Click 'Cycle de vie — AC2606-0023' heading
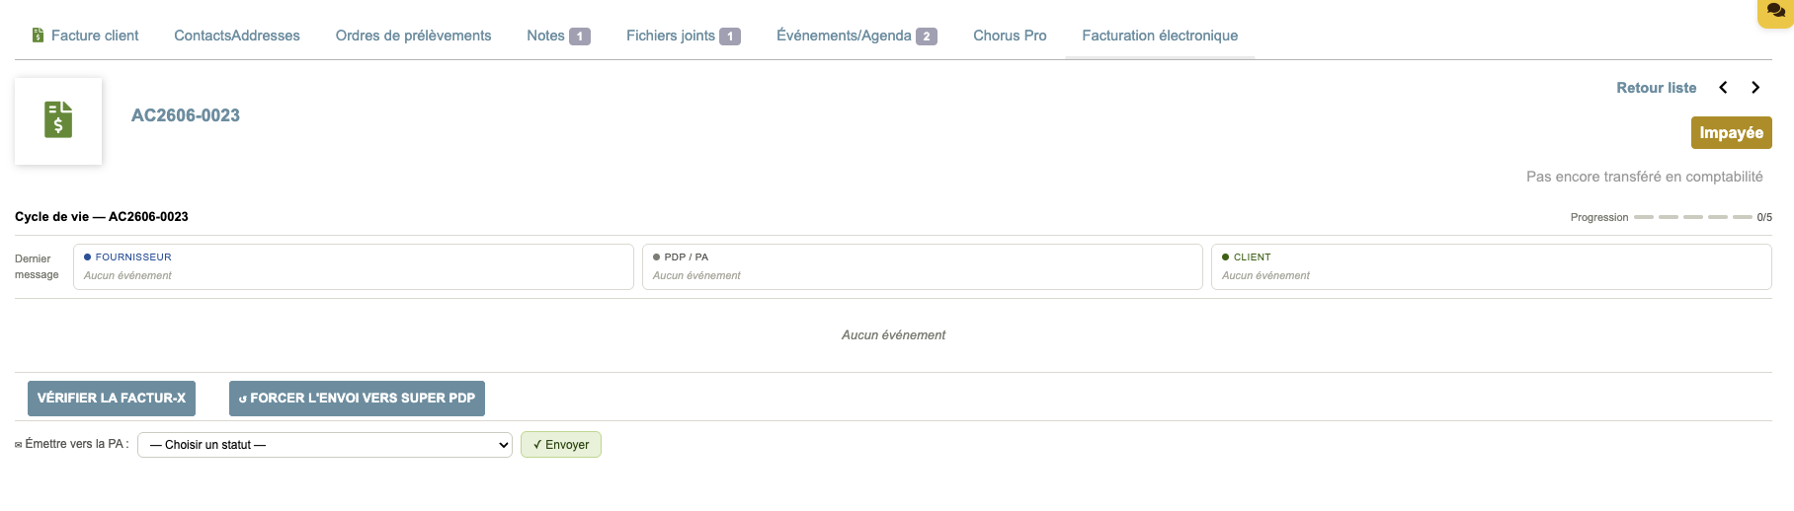1794x511 pixels. click(x=102, y=217)
